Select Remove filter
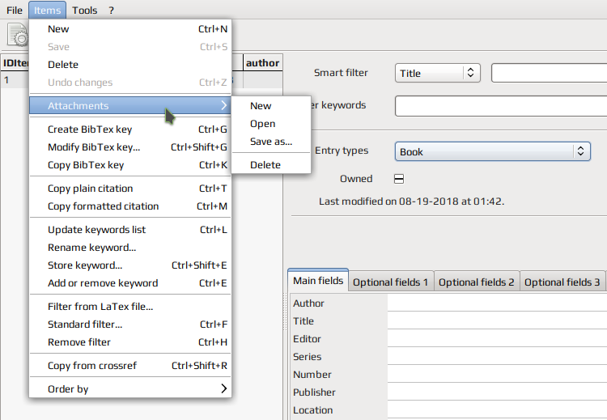607x420 pixels. pos(130,342)
